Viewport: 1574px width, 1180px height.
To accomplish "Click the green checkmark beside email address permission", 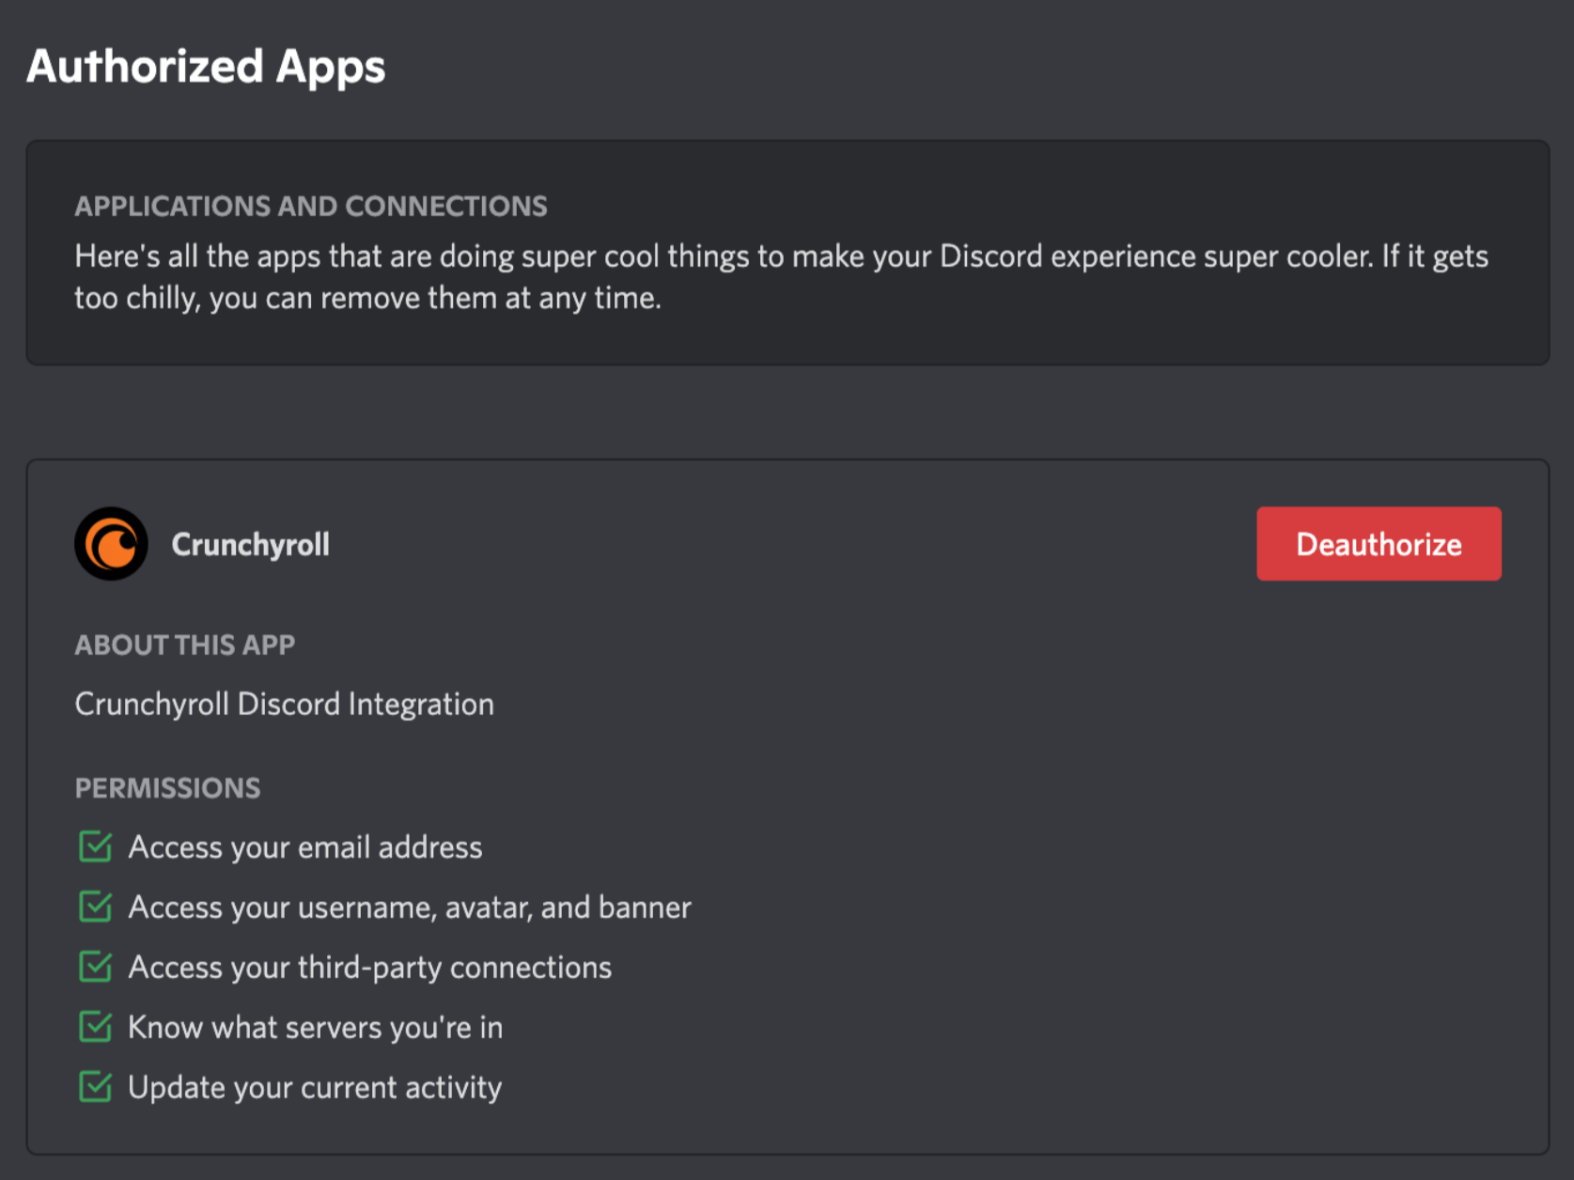I will (x=95, y=846).
